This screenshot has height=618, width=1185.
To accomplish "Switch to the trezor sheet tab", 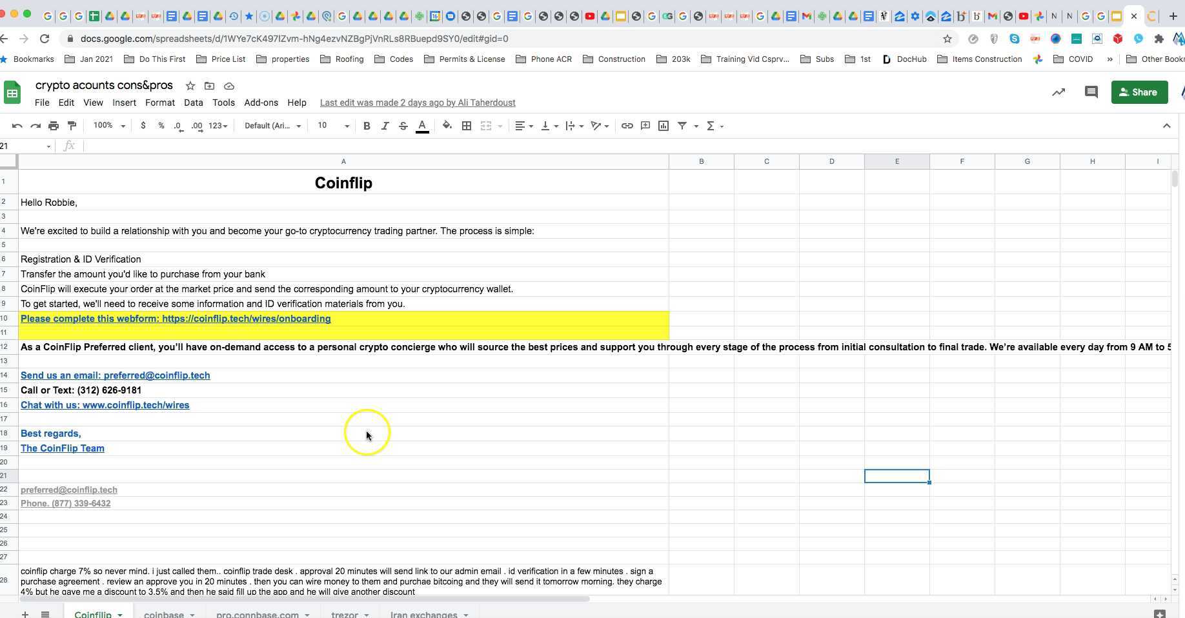I will 344,613.
